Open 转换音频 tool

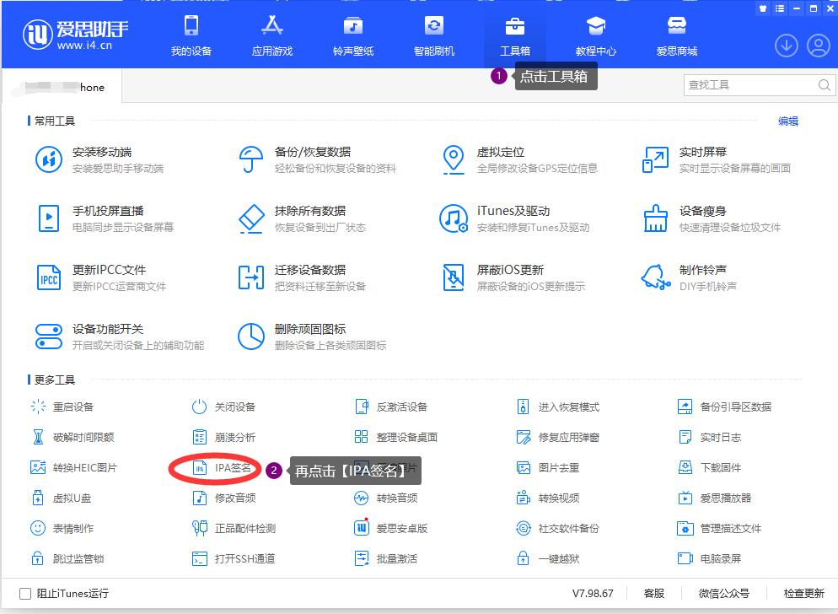[x=386, y=498]
